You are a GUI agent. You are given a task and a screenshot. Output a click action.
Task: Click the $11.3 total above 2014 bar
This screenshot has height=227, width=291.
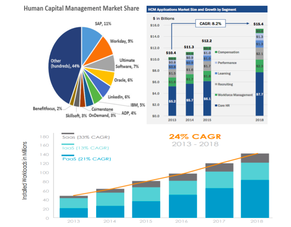click(189, 47)
